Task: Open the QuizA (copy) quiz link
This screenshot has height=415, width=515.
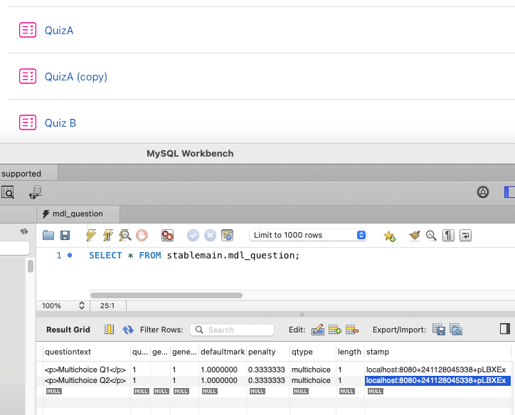Action: point(76,77)
